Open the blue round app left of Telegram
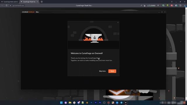Viewport: 187px width, 105px height. coord(117,103)
